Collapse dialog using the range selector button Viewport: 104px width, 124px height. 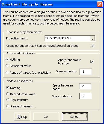coord(93,38)
